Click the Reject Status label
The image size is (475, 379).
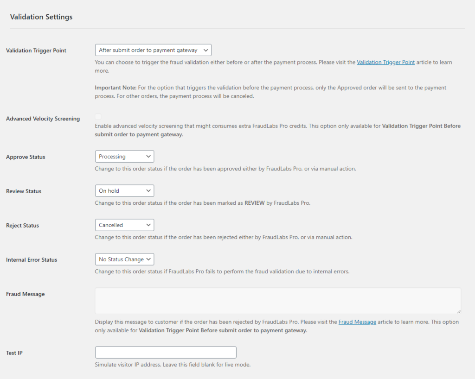point(22,225)
